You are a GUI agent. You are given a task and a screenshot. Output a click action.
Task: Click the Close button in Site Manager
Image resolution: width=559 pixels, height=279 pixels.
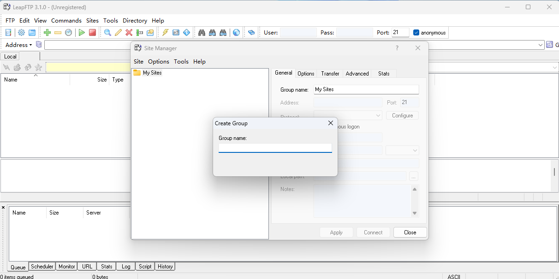[410, 232]
